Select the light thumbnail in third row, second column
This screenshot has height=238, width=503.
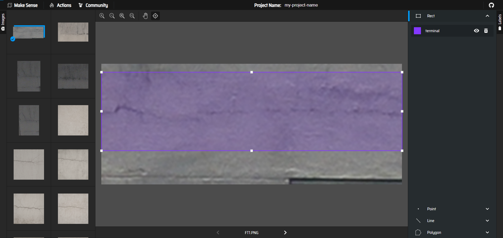pos(73,120)
